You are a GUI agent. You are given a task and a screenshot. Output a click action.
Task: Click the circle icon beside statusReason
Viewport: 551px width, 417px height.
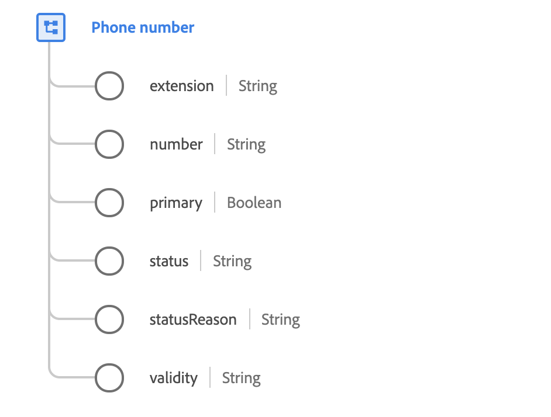[109, 319]
